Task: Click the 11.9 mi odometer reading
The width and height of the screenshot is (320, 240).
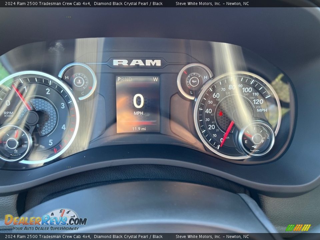Action: click(x=139, y=129)
